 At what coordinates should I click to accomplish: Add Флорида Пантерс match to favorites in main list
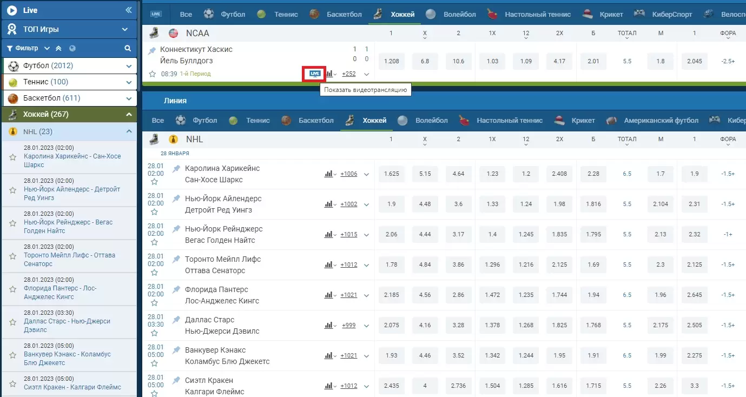(x=154, y=303)
